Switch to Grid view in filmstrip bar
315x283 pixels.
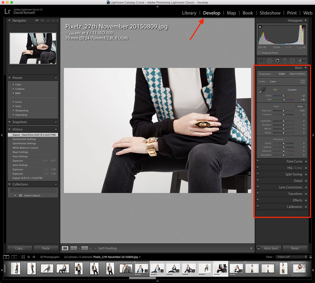[23, 257]
